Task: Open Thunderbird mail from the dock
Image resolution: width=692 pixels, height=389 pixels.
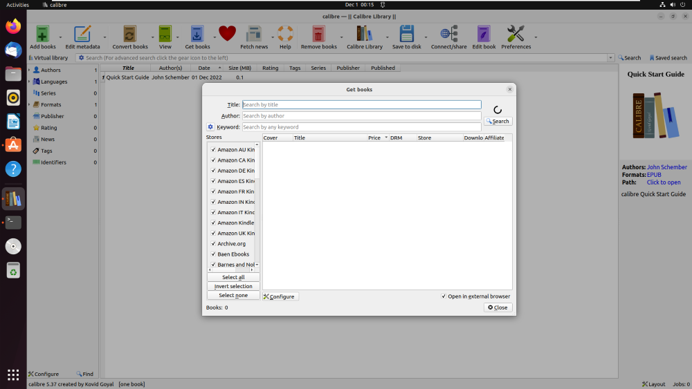Action: (x=13, y=50)
